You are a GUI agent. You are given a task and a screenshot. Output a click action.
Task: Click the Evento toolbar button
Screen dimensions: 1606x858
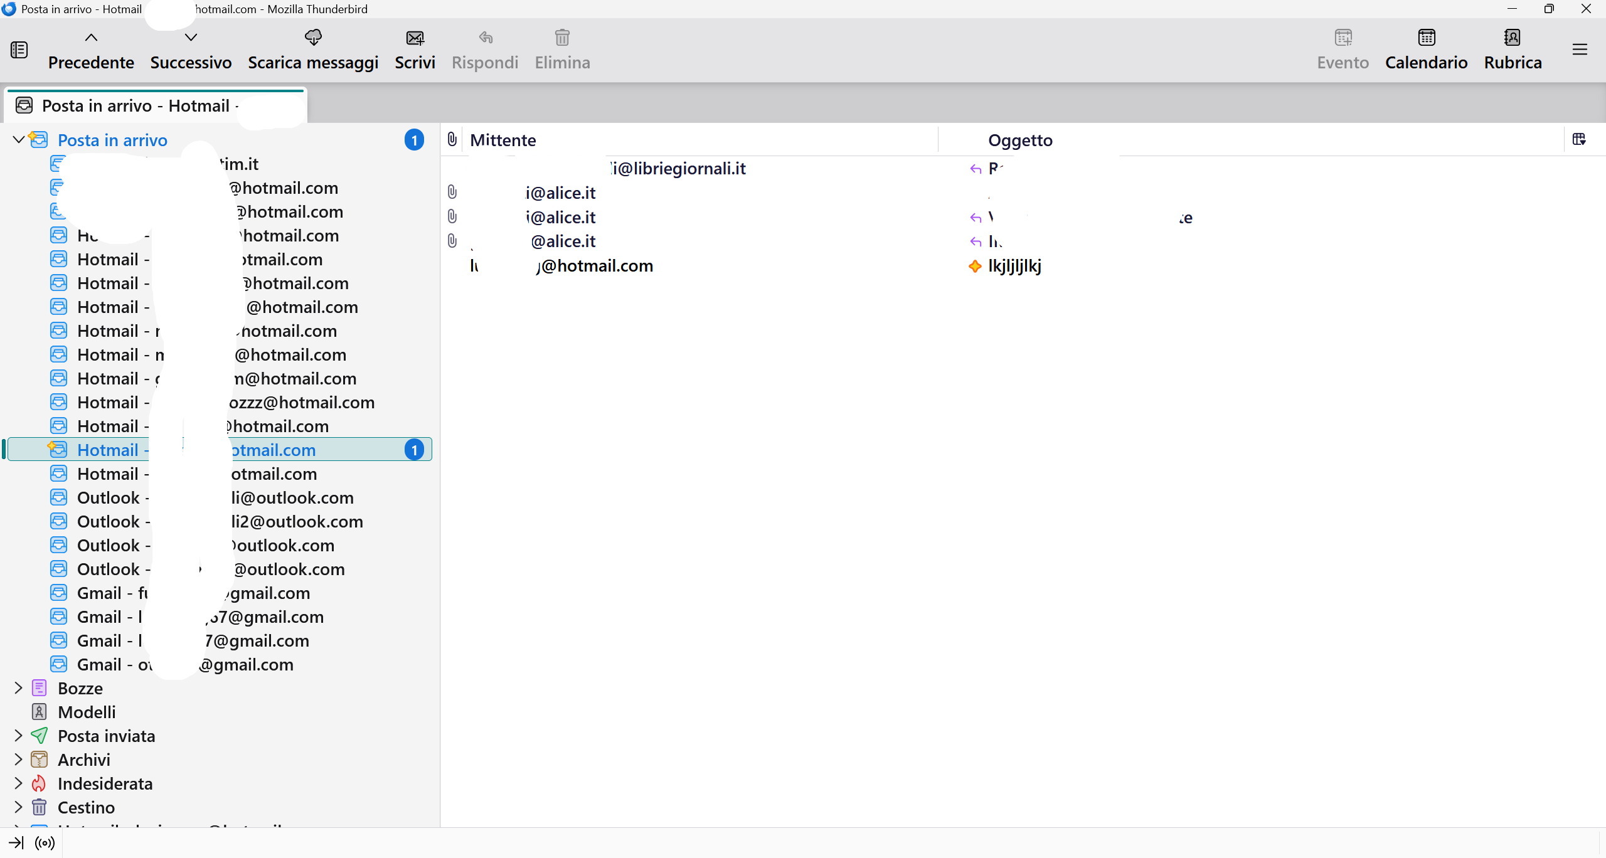(1343, 50)
